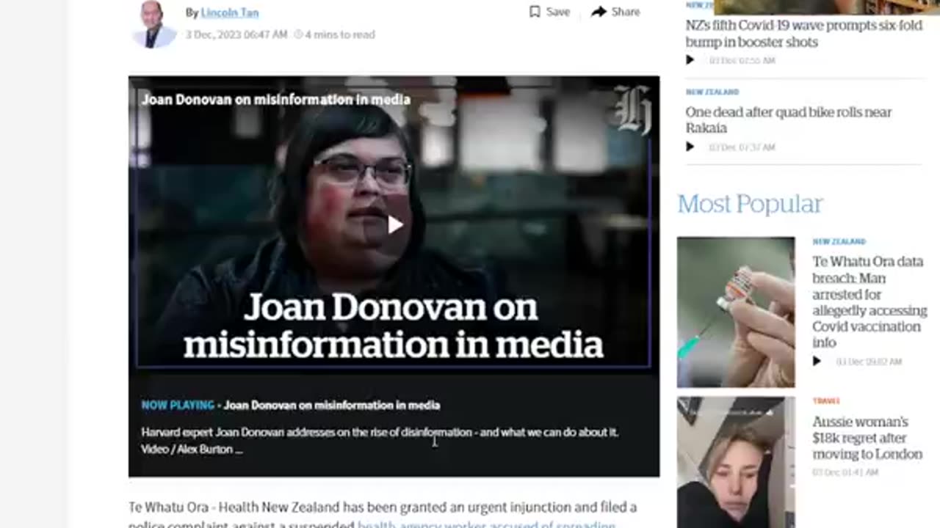The height and width of the screenshot is (528, 940).
Task: Click the New Zealand tag above quad bike story
Action: (x=712, y=92)
